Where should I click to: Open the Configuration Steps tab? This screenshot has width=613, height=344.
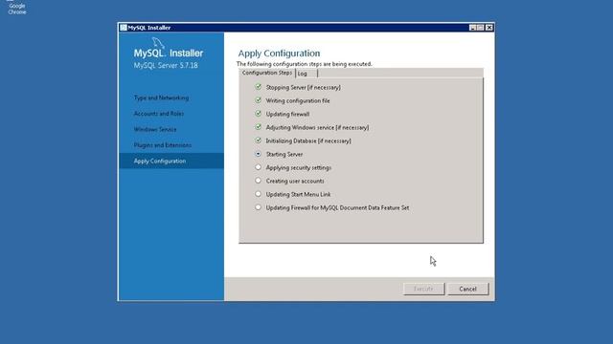coord(267,73)
